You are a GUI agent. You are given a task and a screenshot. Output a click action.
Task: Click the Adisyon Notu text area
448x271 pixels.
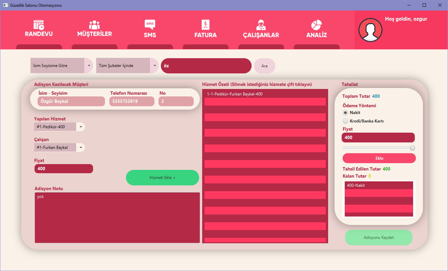[117, 218]
